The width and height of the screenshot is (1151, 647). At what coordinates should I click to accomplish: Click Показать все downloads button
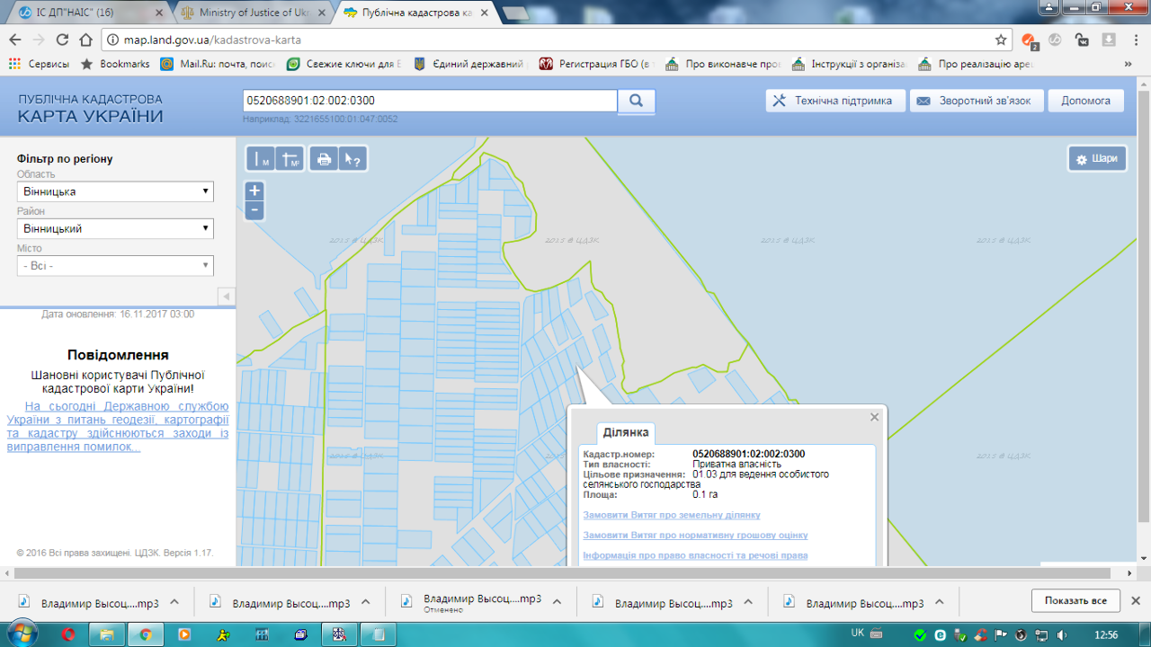(1075, 600)
